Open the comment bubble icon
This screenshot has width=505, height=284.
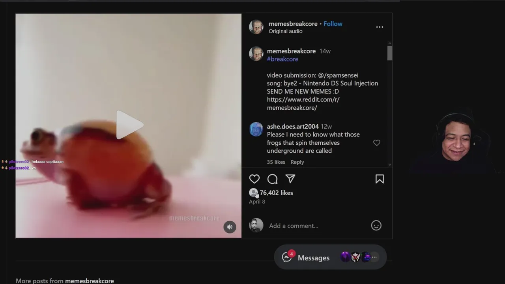pyautogui.click(x=273, y=179)
